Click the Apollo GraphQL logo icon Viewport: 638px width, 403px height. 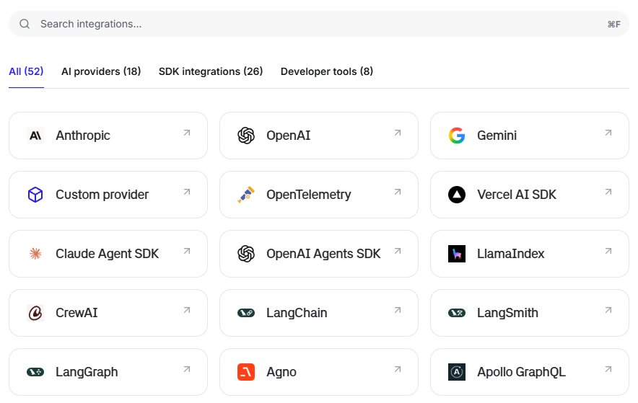click(x=457, y=372)
